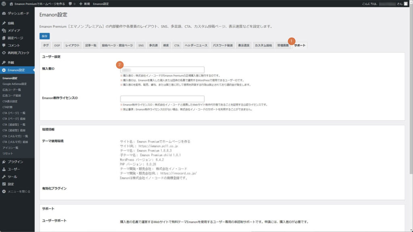Click the 購入者ID input field
Image resolution: width=413 pixels, height=232 pixels.
(x=162, y=70)
